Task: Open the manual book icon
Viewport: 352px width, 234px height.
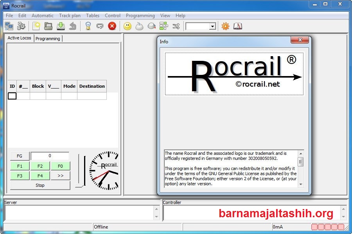Action: click(238, 26)
